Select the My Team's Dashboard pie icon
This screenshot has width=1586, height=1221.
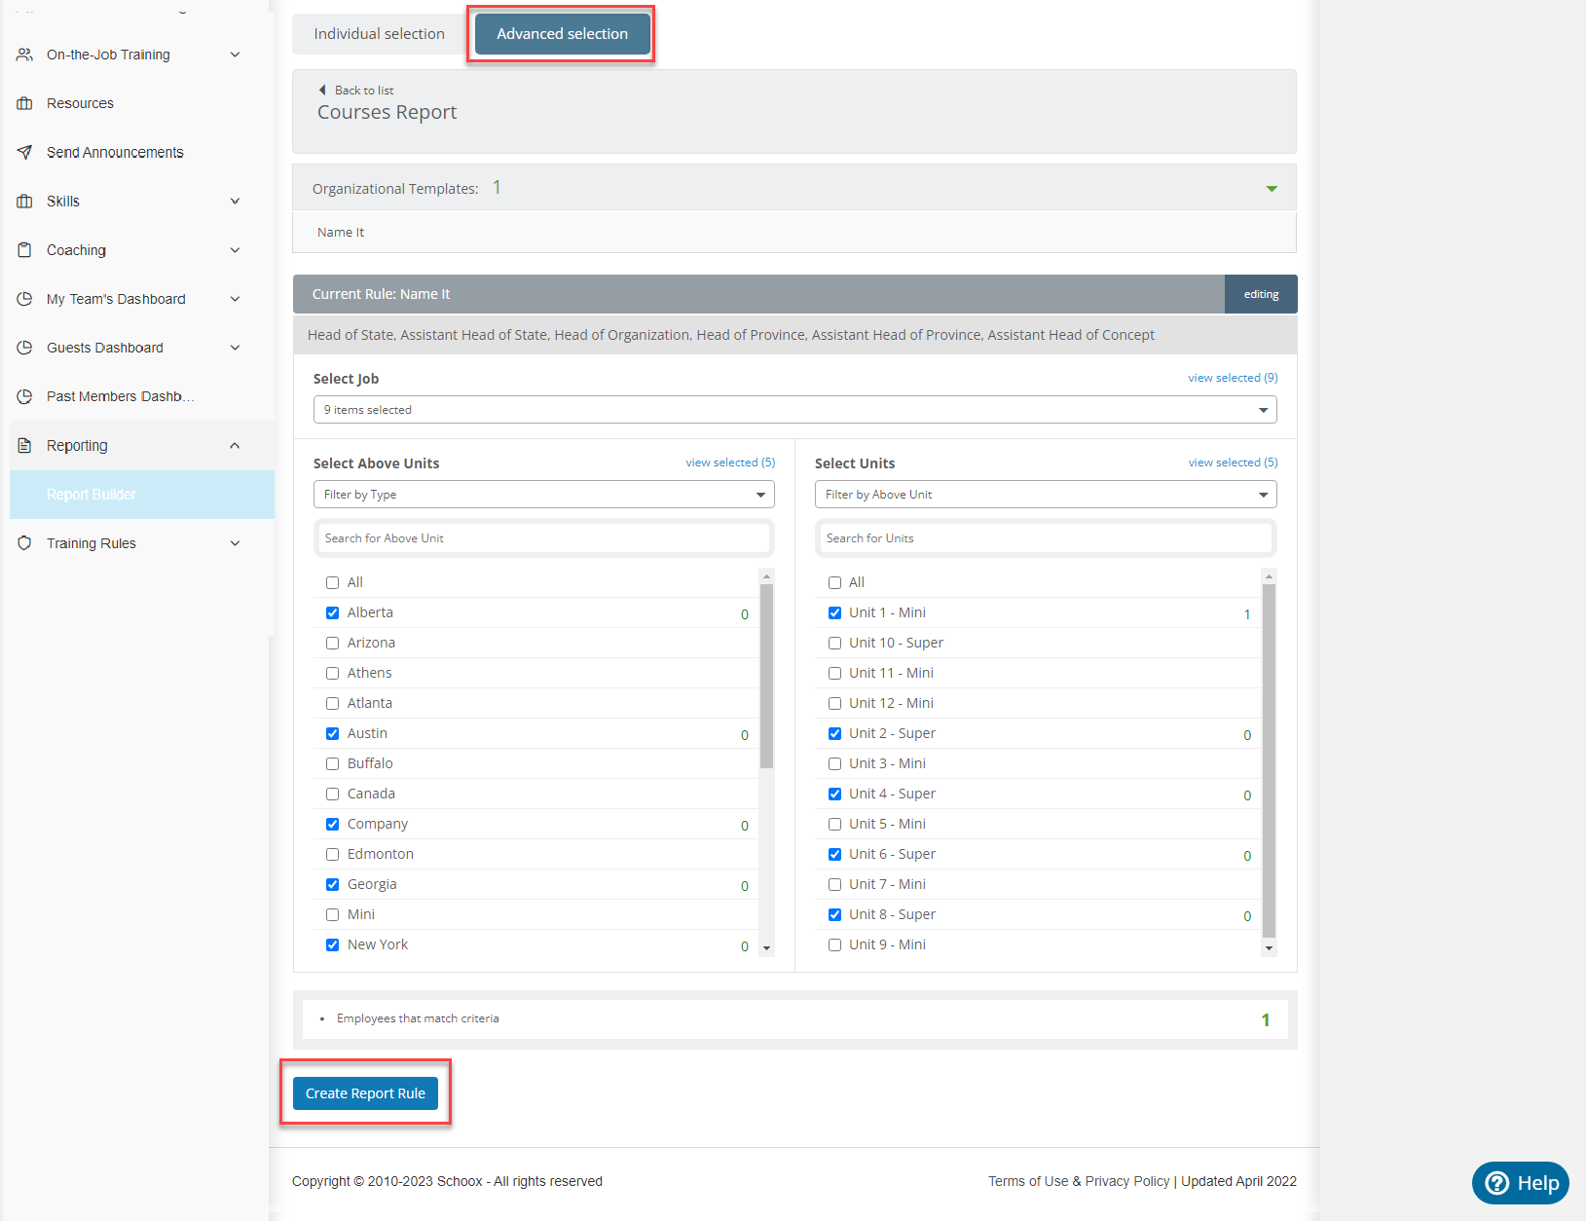[x=25, y=299]
